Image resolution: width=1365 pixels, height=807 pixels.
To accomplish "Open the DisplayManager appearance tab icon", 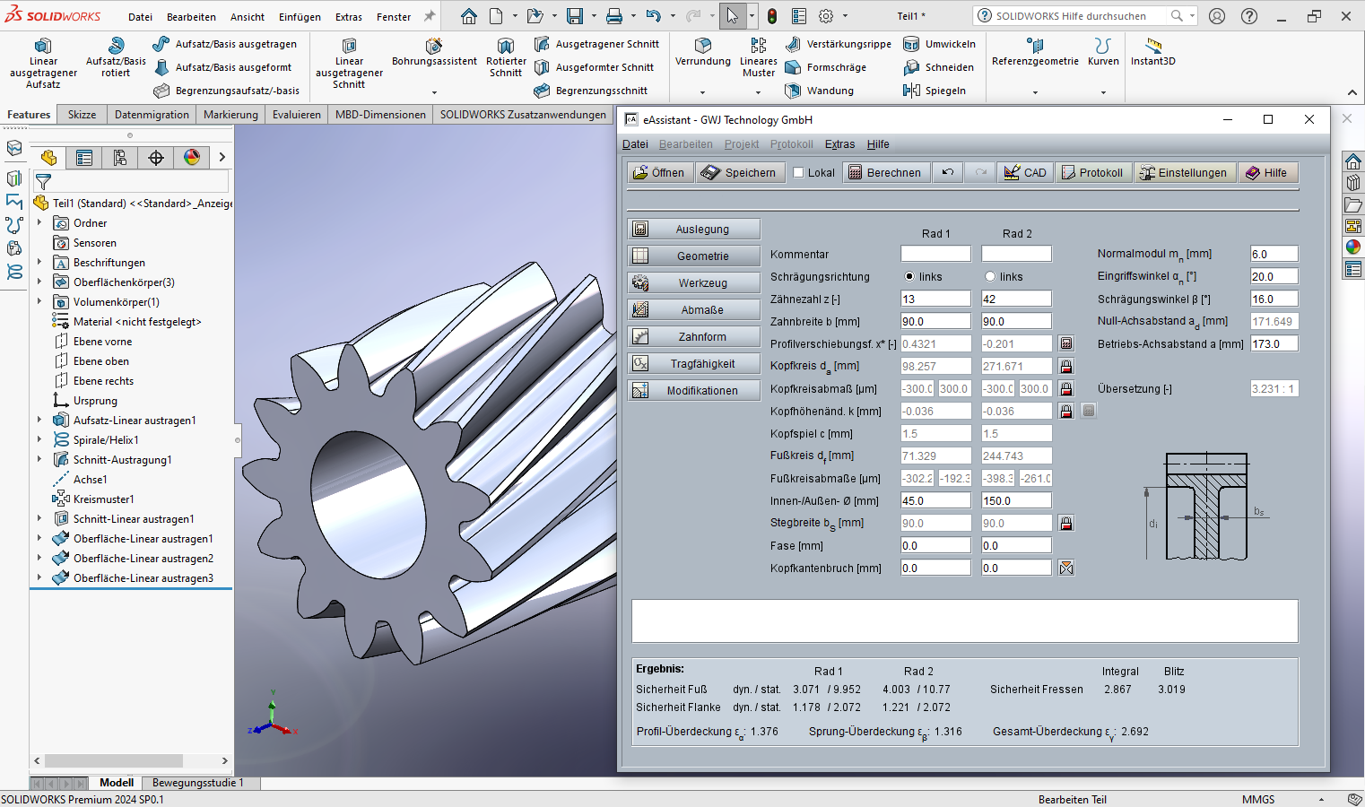I will click(192, 158).
